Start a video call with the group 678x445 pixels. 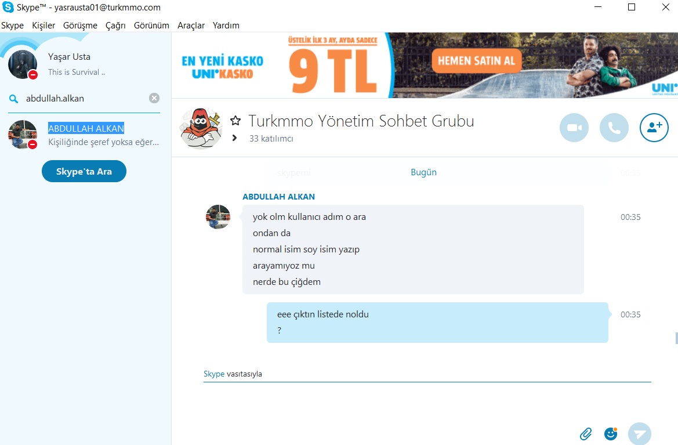[574, 128]
